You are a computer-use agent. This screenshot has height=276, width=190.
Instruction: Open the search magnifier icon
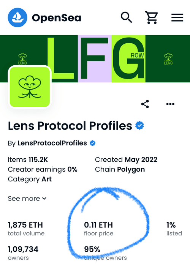(127, 17)
